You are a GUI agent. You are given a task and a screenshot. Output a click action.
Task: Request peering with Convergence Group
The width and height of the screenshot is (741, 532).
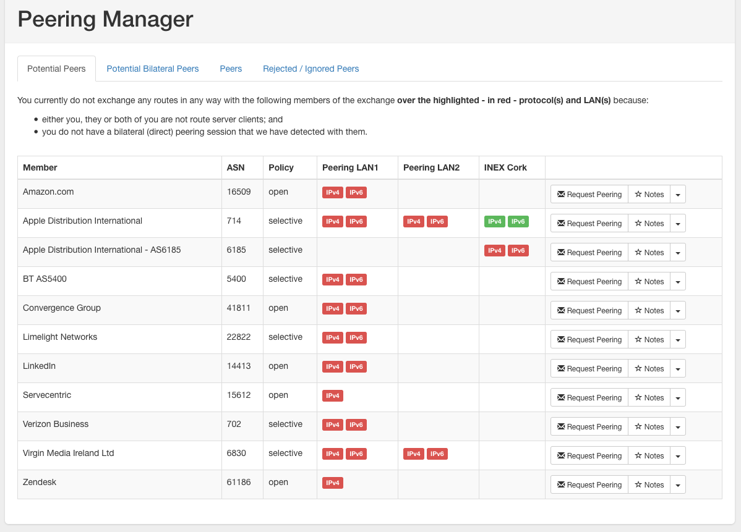pyautogui.click(x=589, y=311)
